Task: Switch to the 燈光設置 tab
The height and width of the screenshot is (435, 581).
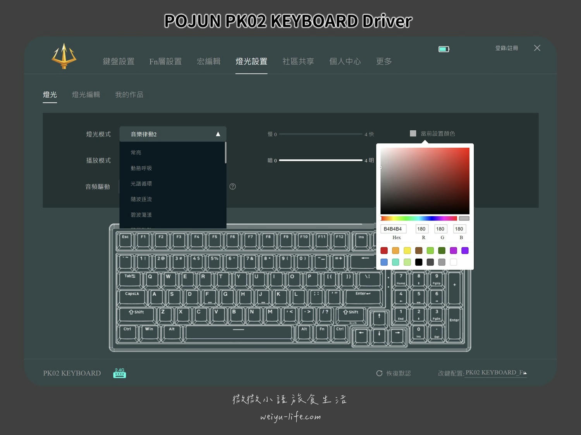Action: tap(251, 61)
